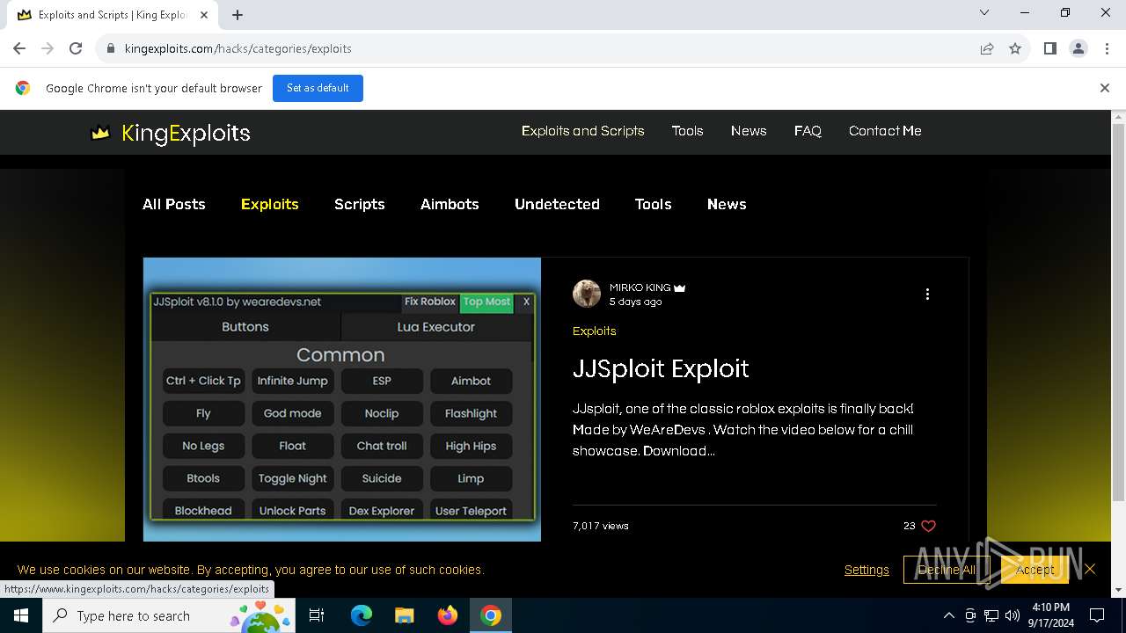
Task: Launch Firefox from the taskbar
Action: point(448,615)
